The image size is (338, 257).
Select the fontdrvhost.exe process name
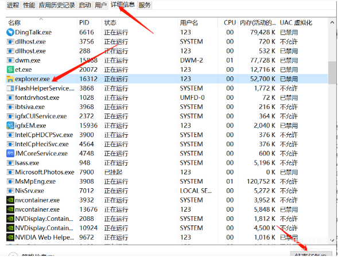tap(37, 98)
